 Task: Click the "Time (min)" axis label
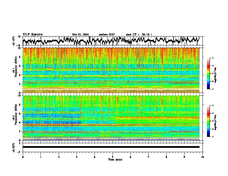pos(115,160)
